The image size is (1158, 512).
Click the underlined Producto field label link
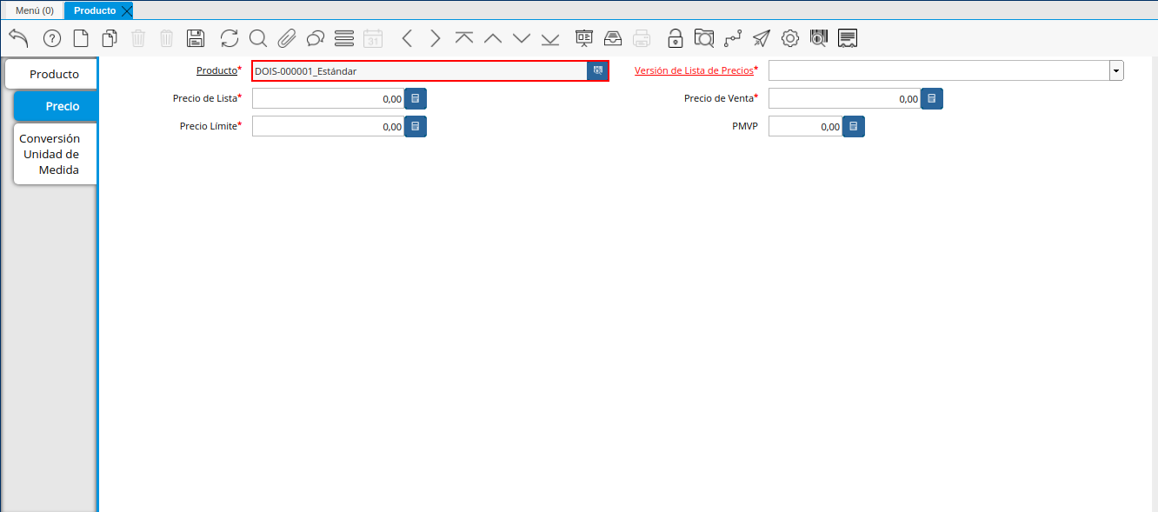tap(216, 70)
